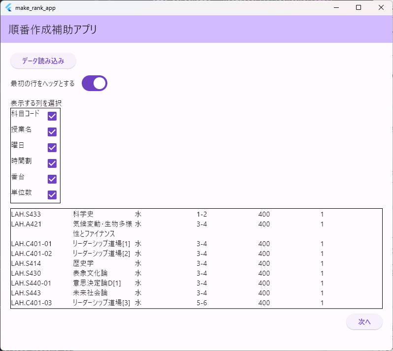This screenshot has width=393, height=351.
Task: Minimize the make_rank_app window
Action: coord(336,7)
